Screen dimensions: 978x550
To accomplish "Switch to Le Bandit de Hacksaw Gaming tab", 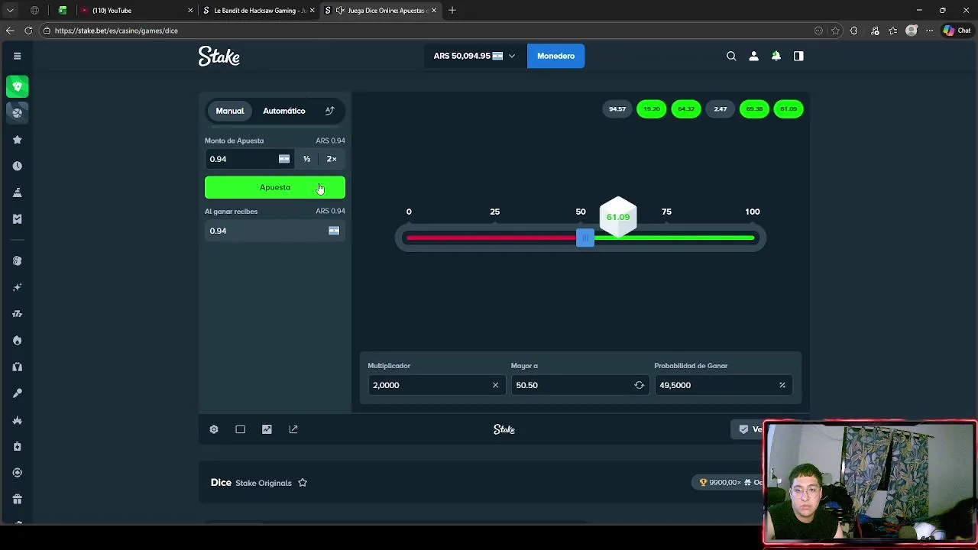I will 259,10.
